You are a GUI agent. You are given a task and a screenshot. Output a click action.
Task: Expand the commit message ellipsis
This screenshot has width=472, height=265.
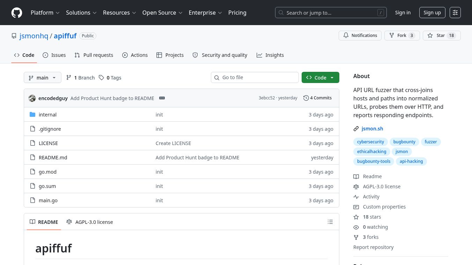[162, 98]
